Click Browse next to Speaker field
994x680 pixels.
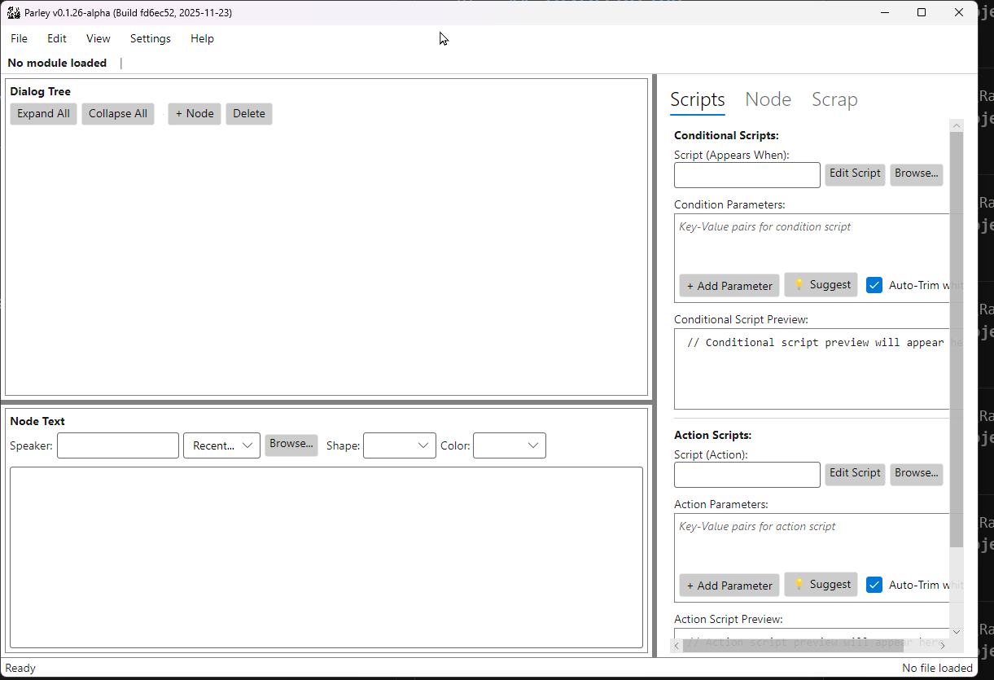pos(291,445)
